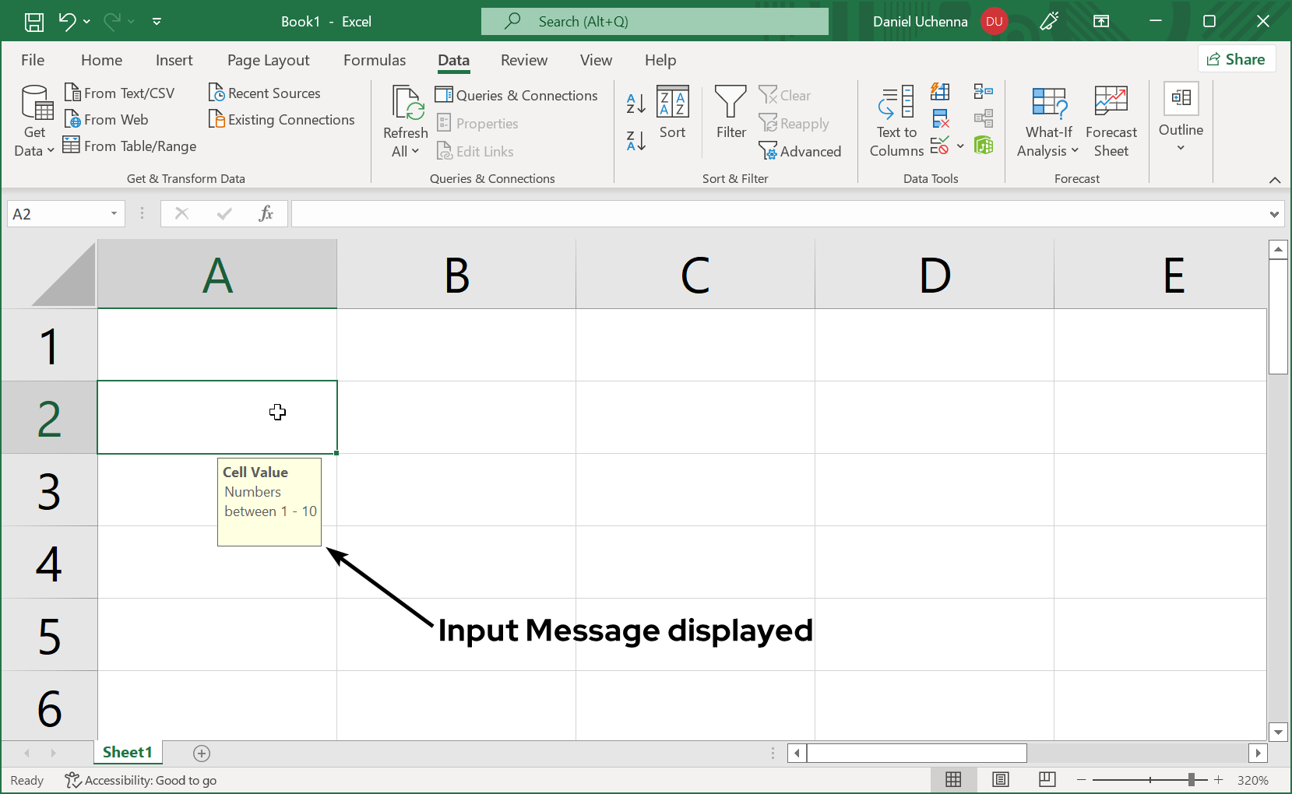Open the Name Box dropdown arrow
Viewport: 1292px width, 794px height.
[x=114, y=213]
